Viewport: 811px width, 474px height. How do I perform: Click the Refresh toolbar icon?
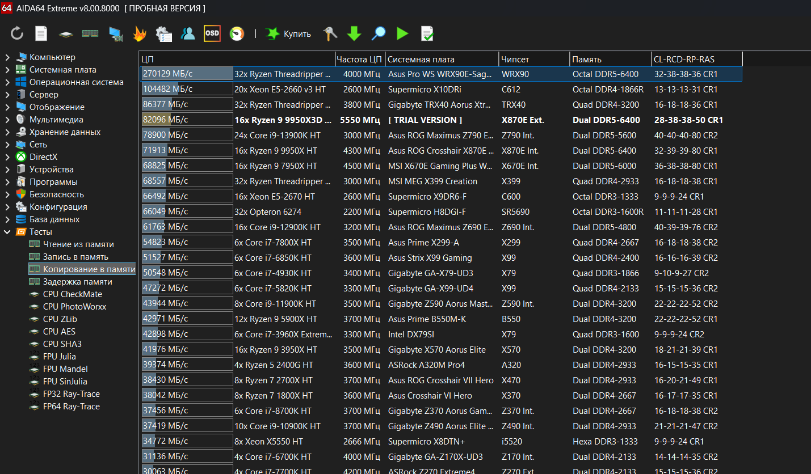(17, 33)
